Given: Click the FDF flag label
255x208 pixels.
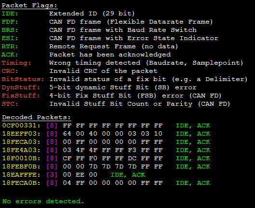Looking at the screenshot, I should click(10, 22).
